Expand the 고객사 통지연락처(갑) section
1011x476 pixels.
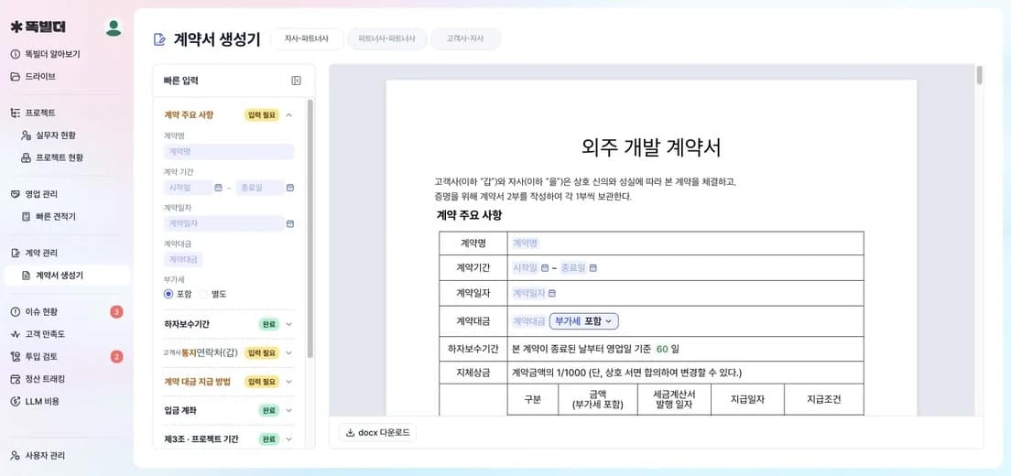288,353
